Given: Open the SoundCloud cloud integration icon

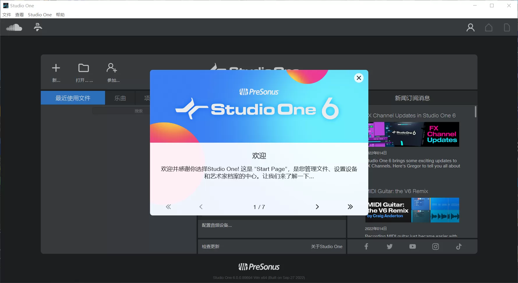Looking at the screenshot, I should coord(14,27).
